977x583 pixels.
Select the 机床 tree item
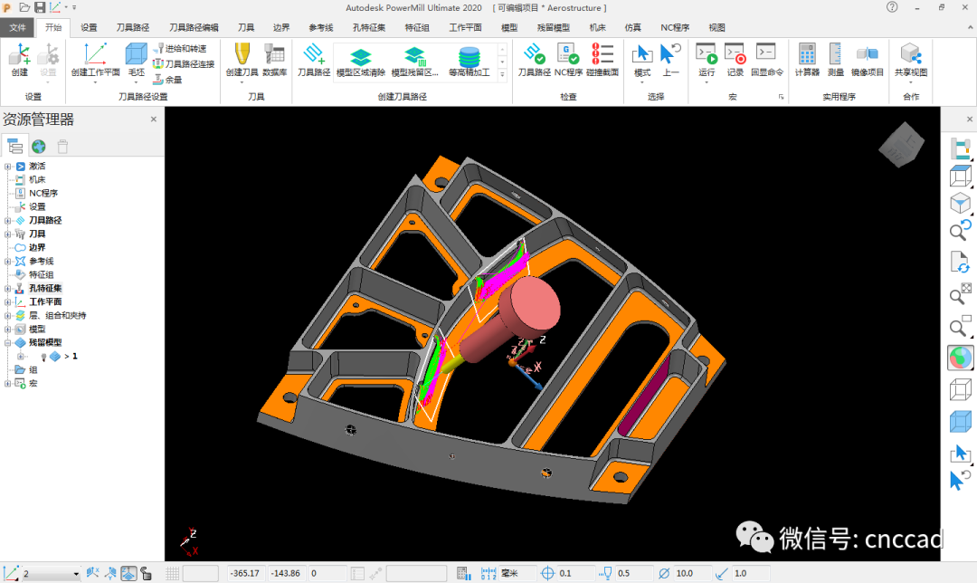[37, 179]
